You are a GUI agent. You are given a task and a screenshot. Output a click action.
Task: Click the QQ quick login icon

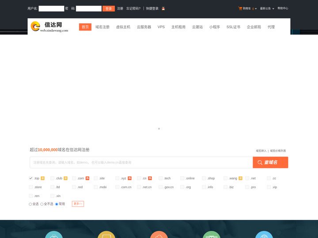click(x=163, y=8)
